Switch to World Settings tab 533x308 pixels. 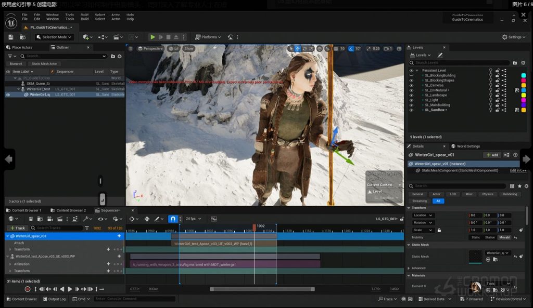pyautogui.click(x=465, y=146)
